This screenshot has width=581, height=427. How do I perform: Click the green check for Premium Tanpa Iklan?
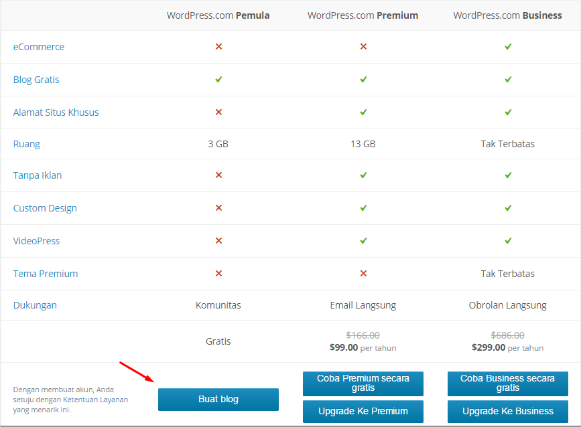363,175
